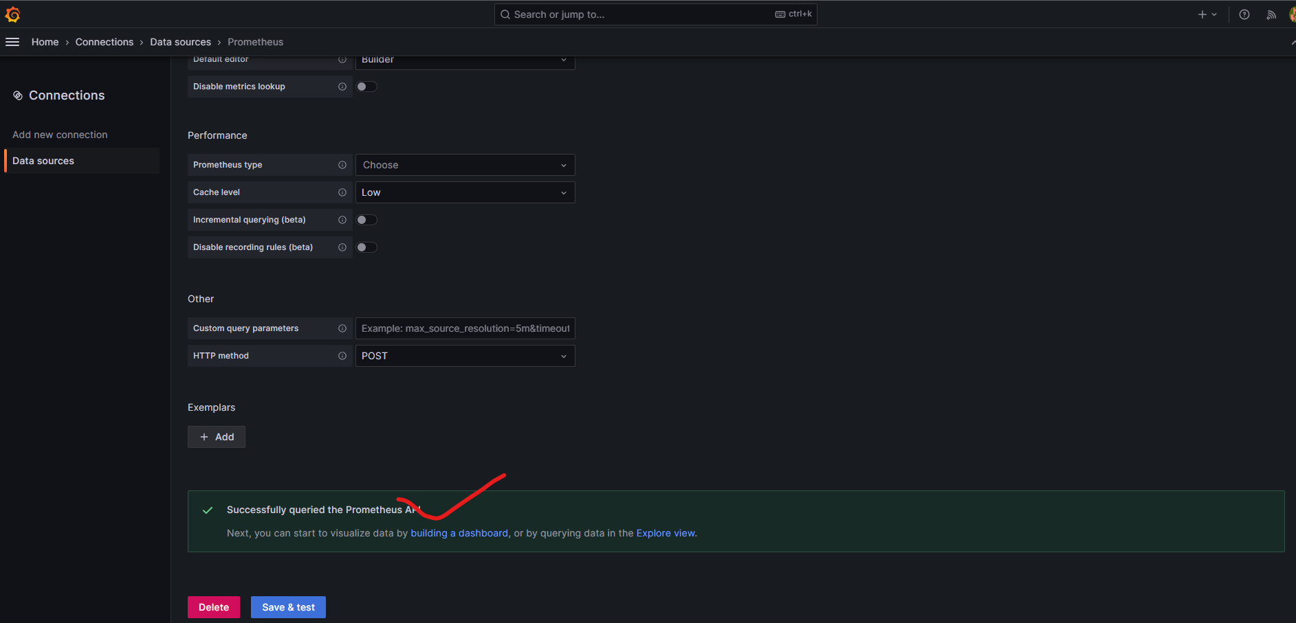
Task: Select Add new connection in sidebar
Action: (60, 135)
